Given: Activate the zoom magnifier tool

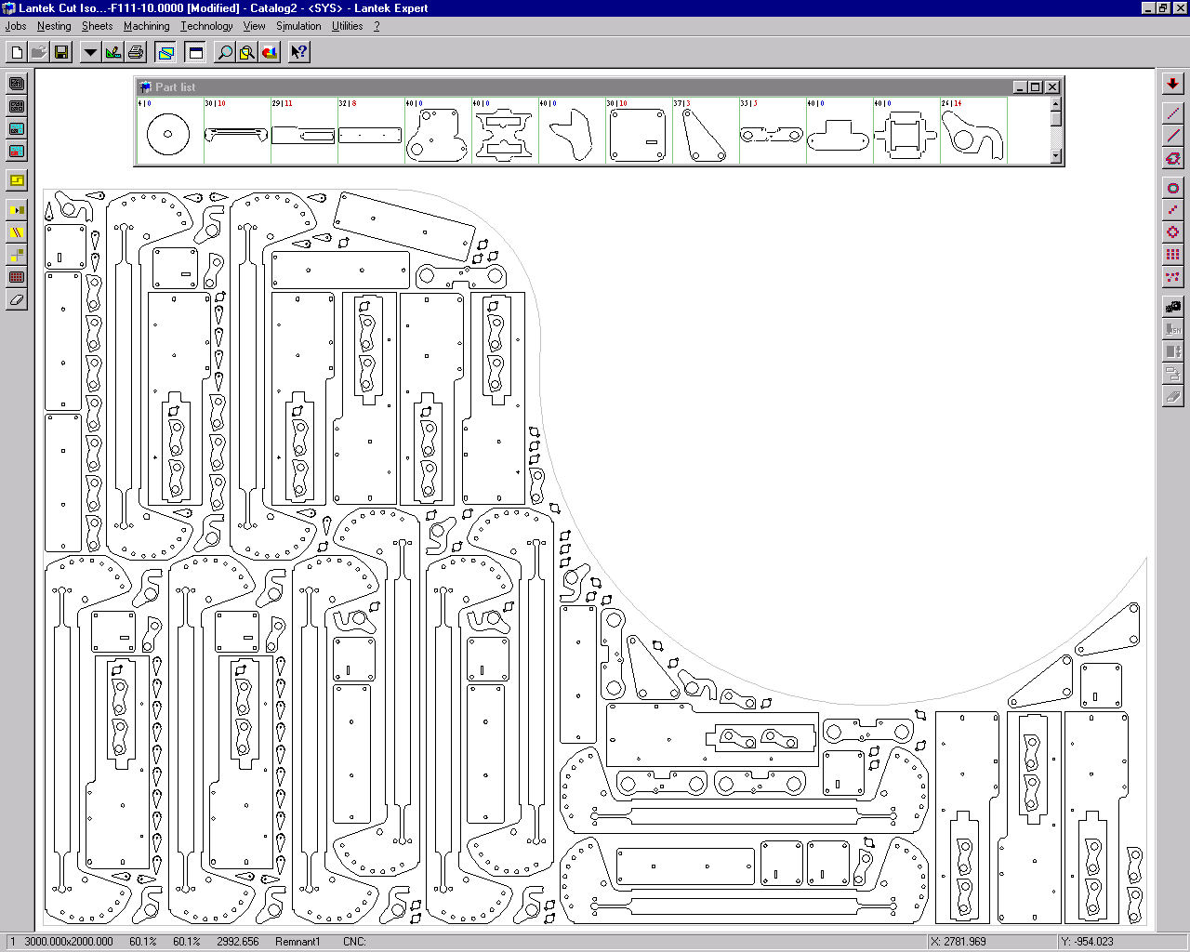Looking at the screenshot, I should coord(224,52).
